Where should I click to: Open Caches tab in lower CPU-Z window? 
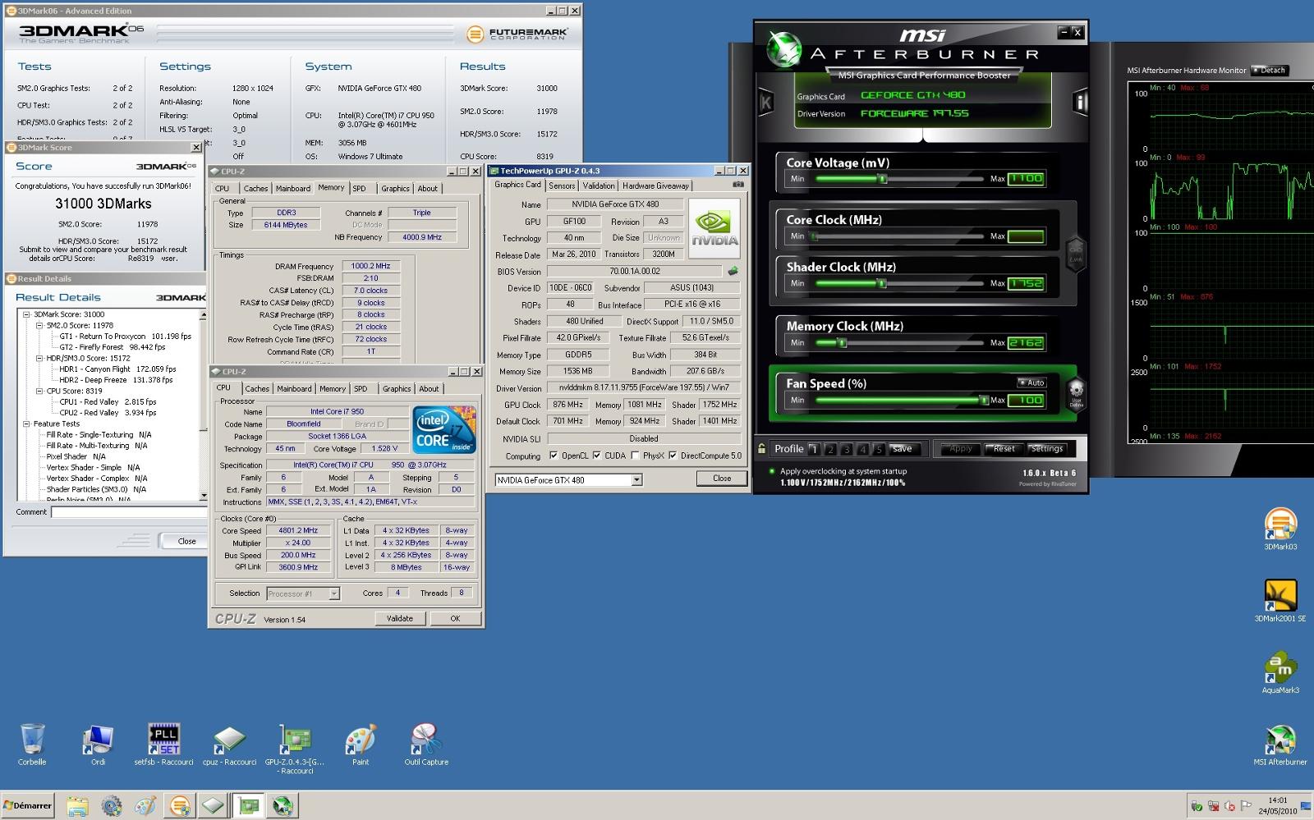257,389
